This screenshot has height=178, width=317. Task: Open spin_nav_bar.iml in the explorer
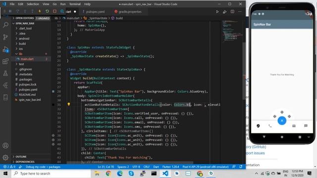[30, 100]
